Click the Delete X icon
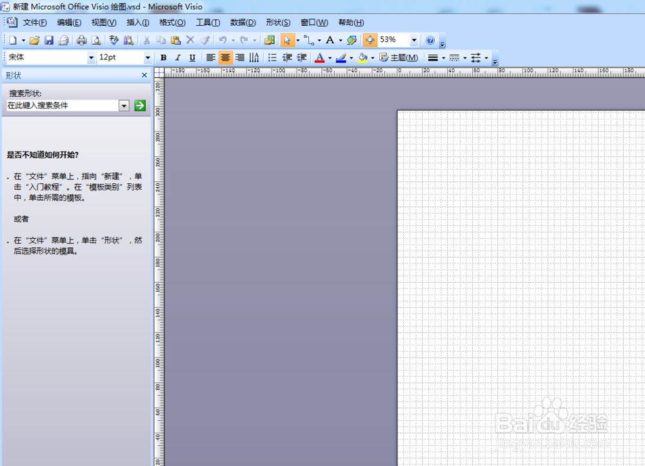 tap(190, 40)
